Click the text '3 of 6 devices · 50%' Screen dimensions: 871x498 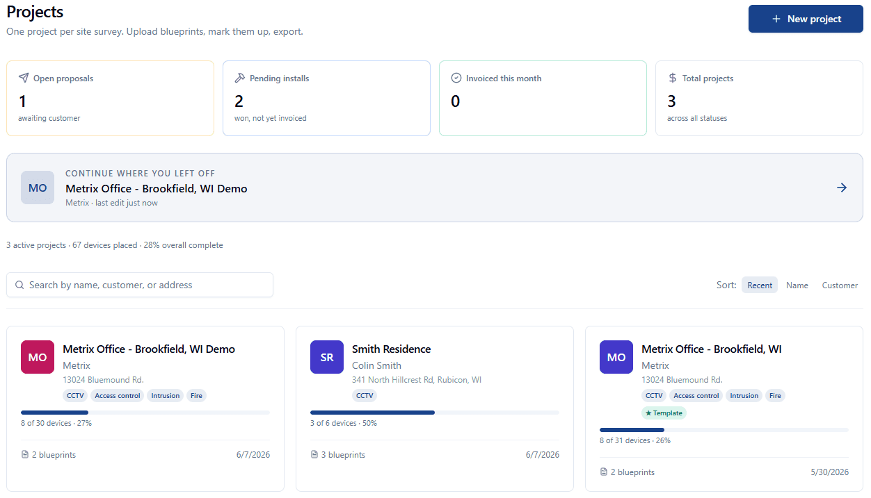344,423
